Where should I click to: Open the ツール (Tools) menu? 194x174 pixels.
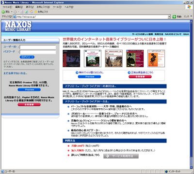57,7
